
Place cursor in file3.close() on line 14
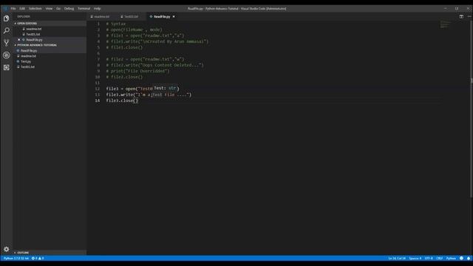point(122,100)
